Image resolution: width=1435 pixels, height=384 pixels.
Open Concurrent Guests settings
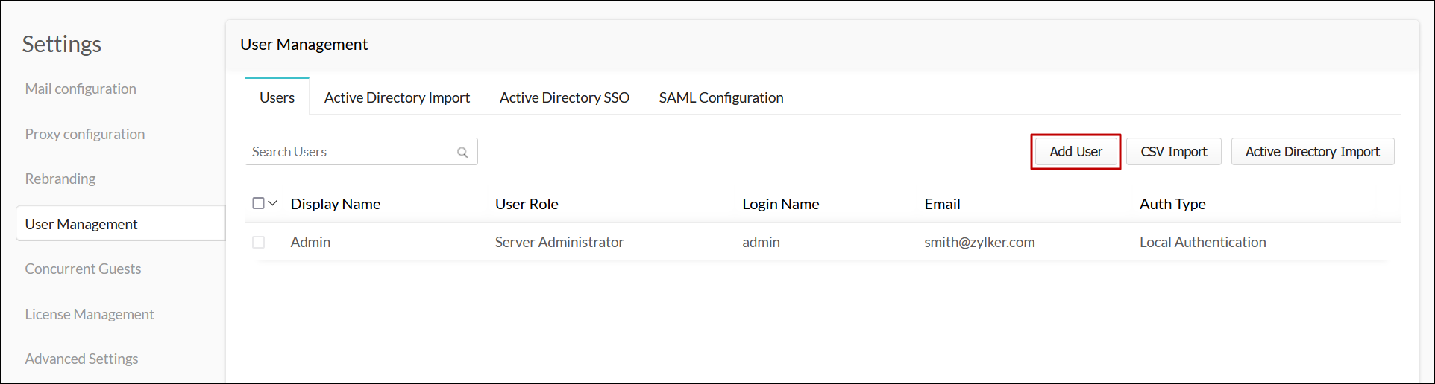(83, 269)
